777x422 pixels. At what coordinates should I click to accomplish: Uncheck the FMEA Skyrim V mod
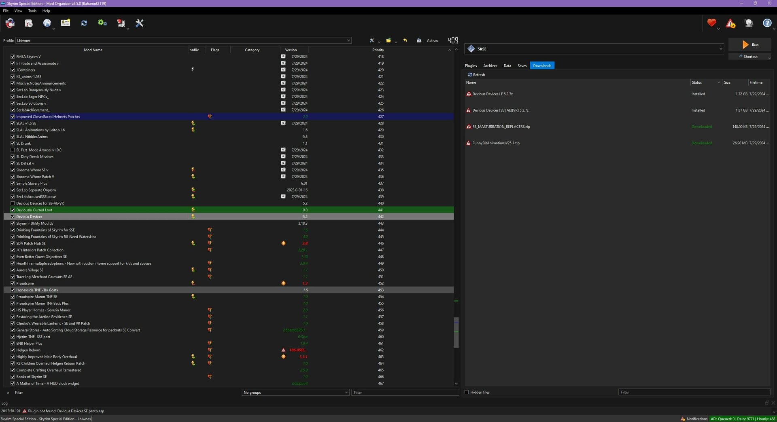coord(13,57)
